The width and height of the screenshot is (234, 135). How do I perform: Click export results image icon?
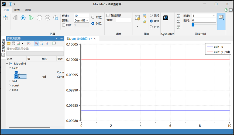point(18,43)
